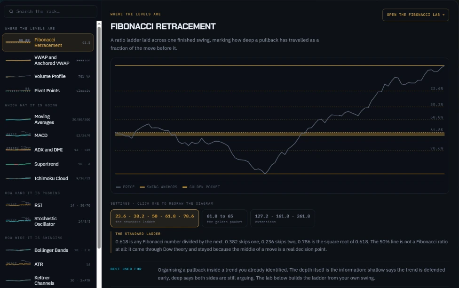Click the Keltner Channels sparkline thumbnail
Viewport: 459px width, 288px height.
click(18, 280)
